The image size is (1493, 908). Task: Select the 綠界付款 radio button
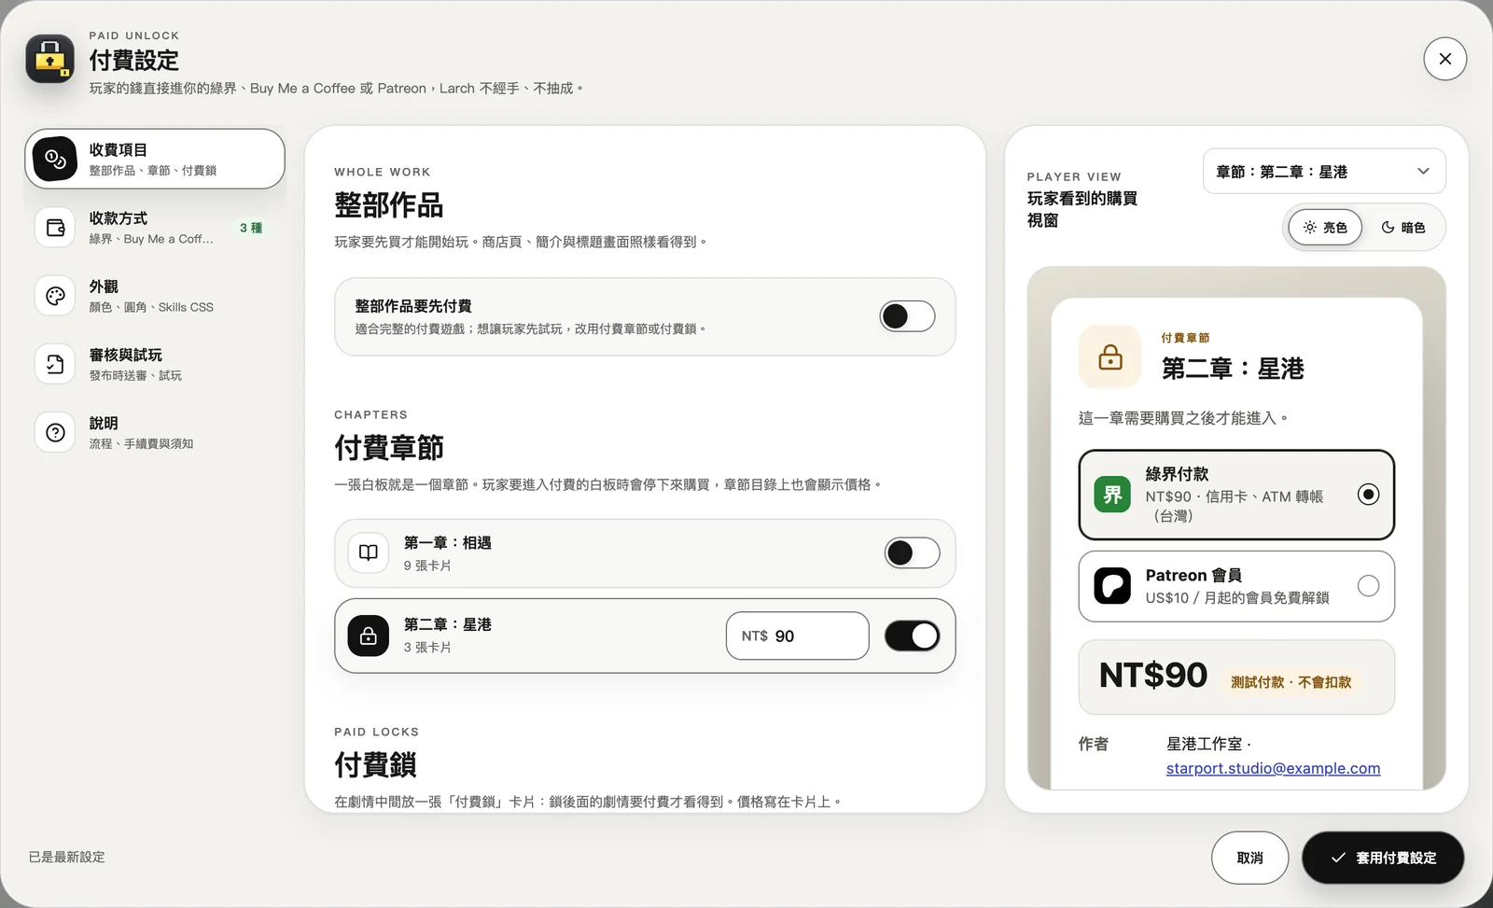[x=1368, y=495]
